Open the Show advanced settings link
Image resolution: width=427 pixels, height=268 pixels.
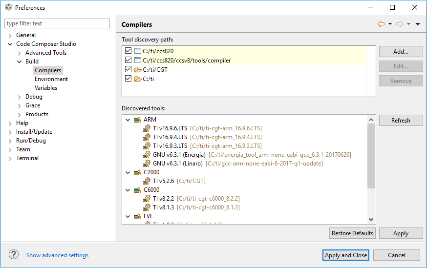[57, 255]
